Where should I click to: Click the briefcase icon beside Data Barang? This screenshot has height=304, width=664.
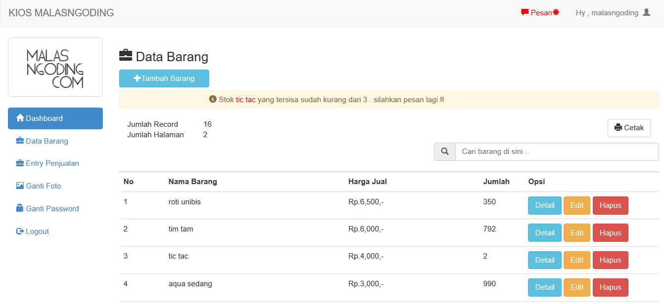pos(20,141)
